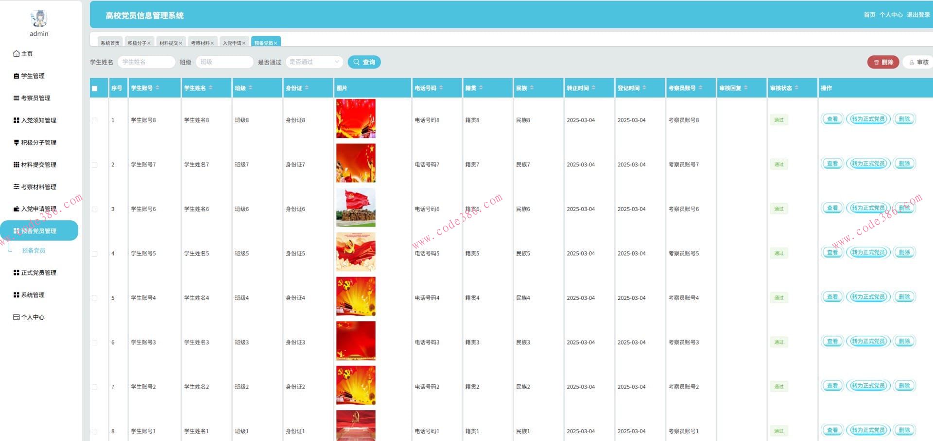
Task: Check the checkbox for row 学生账号8
Action: pos(95,120)
